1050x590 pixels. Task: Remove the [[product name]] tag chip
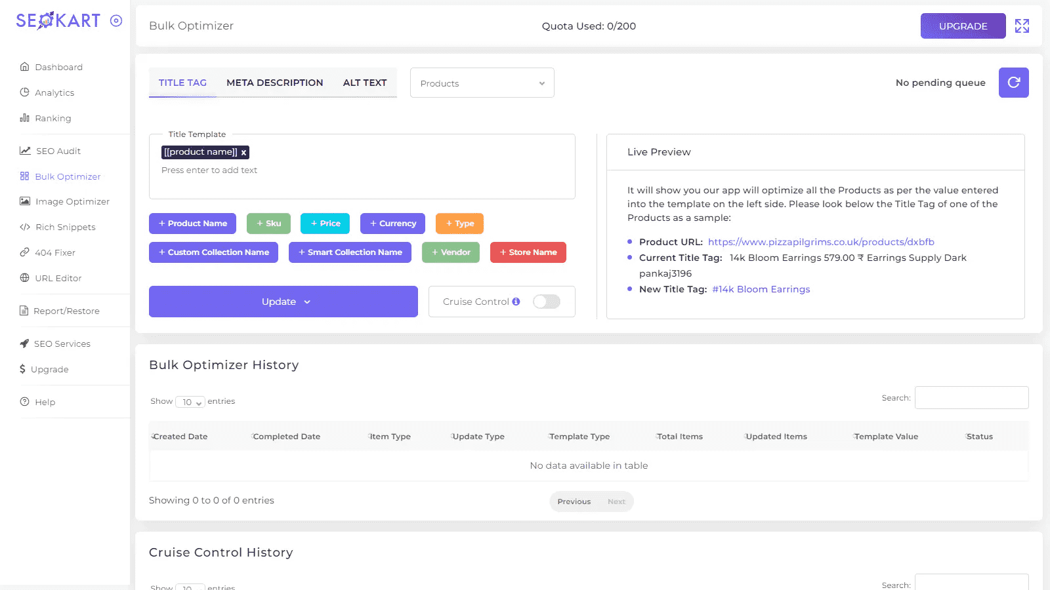[243, 153]
